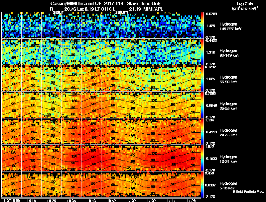Click the 16:43 time label

91,200
